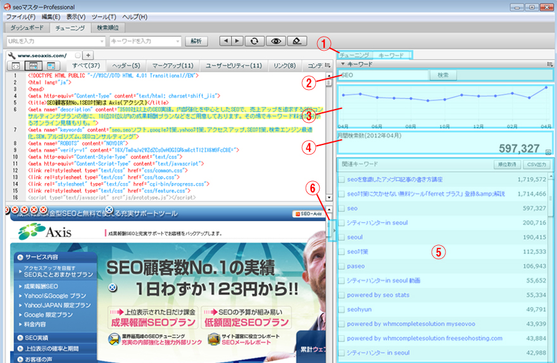
Task: Click the 成果報酬SEOプラン banner link
Action: (153, 318)
